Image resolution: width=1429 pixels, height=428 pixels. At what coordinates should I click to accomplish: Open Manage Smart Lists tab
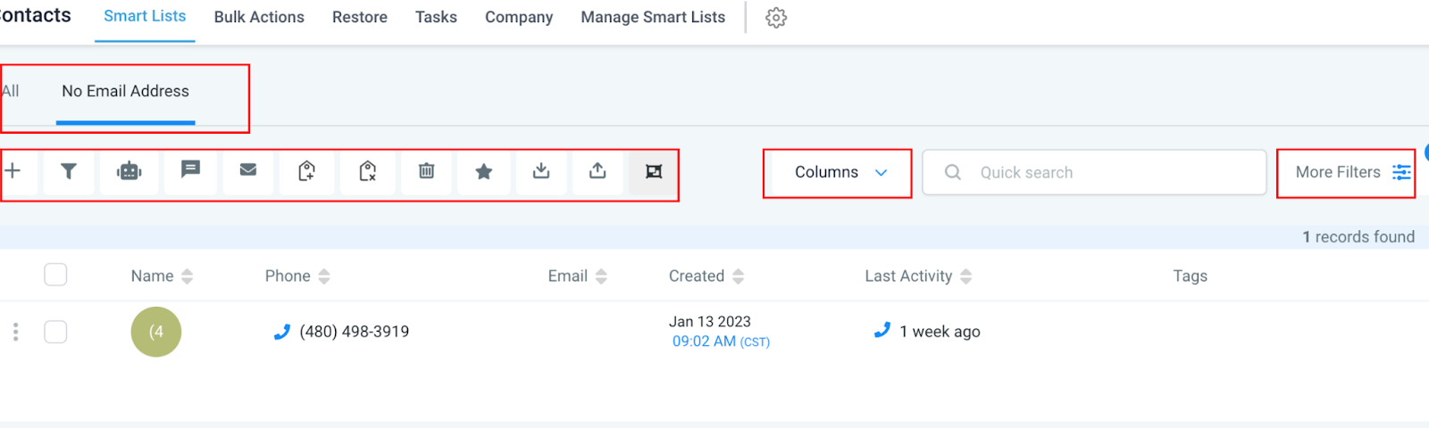point(653,17)
